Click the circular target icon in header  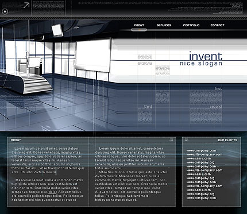click(x=5, y=11)
